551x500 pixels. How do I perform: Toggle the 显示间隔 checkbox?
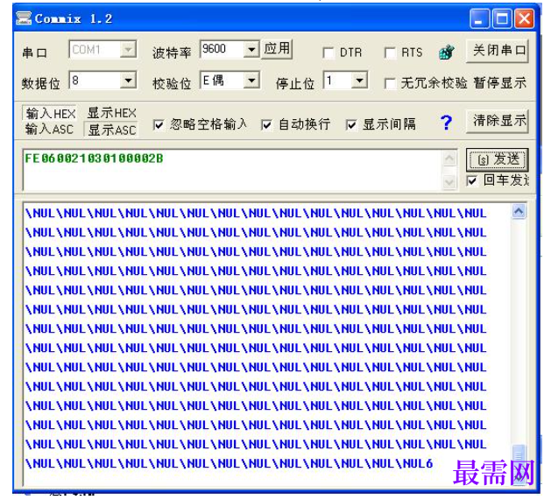tap(351, 124)
